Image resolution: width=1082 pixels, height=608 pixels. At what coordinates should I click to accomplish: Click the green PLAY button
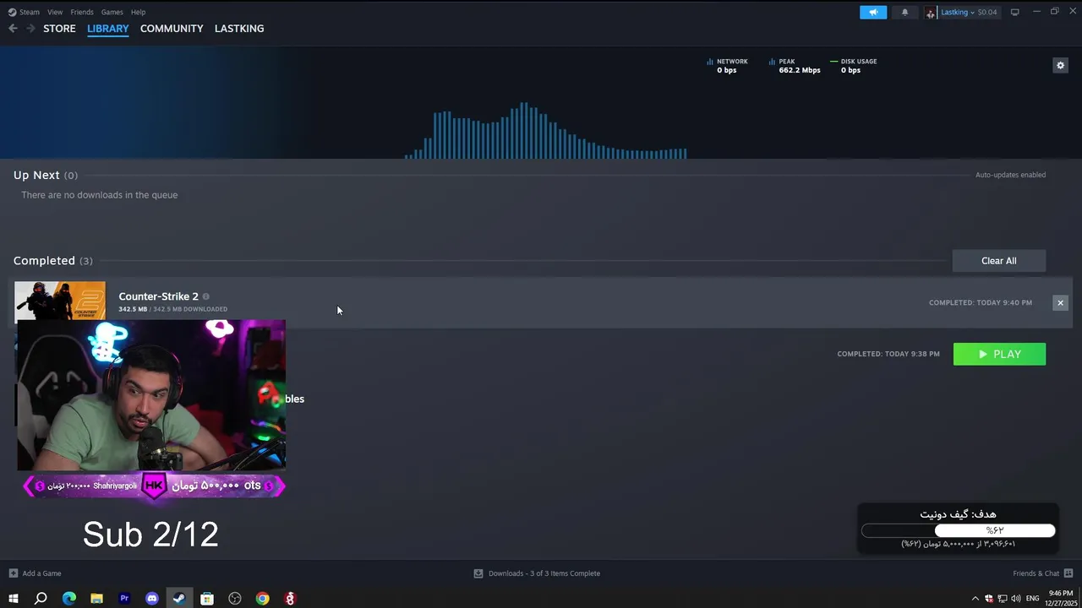(999, 354)
